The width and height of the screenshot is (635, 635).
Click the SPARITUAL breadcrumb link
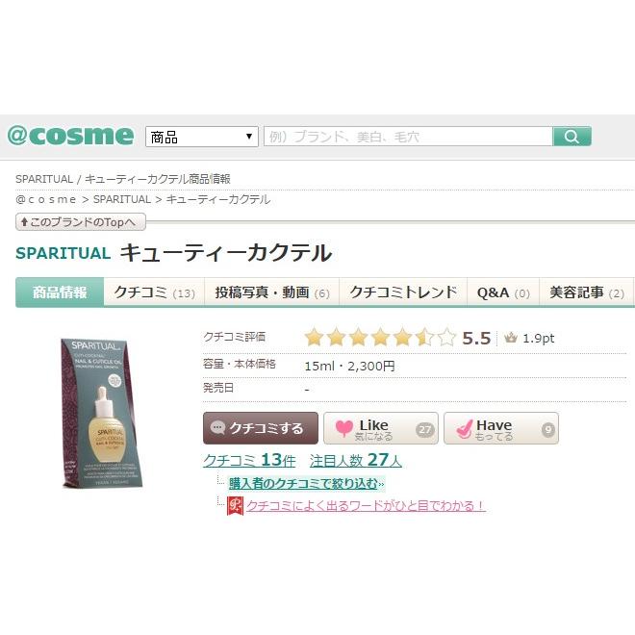point(122,199)
